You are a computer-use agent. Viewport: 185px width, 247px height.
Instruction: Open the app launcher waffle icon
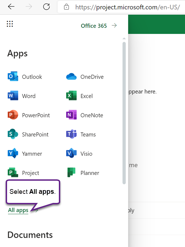click(x=10, y=24)
